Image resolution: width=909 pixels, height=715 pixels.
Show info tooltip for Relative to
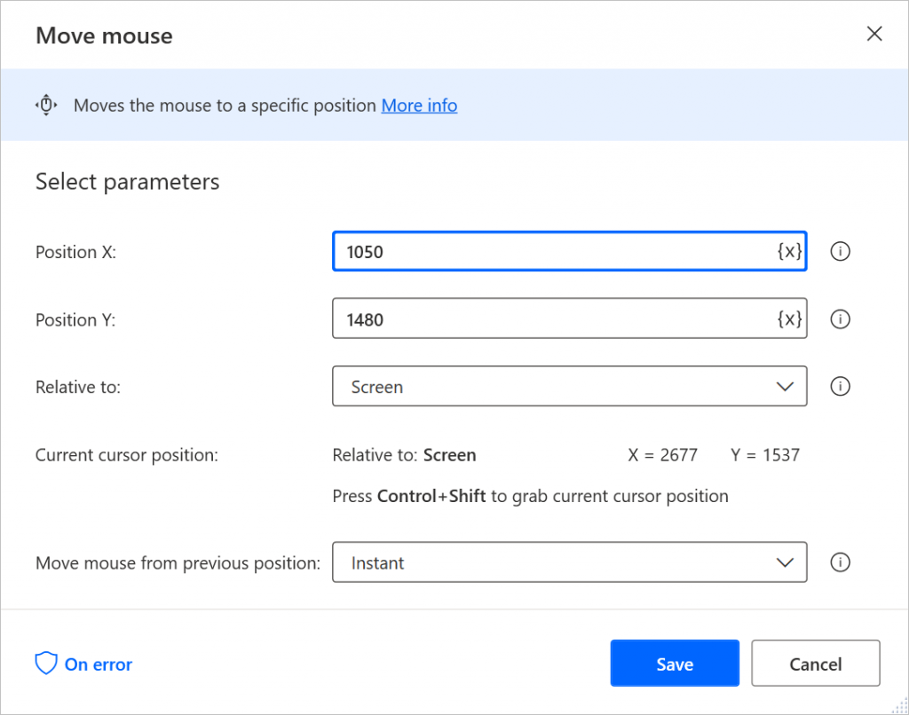click(x=840, y=387)
